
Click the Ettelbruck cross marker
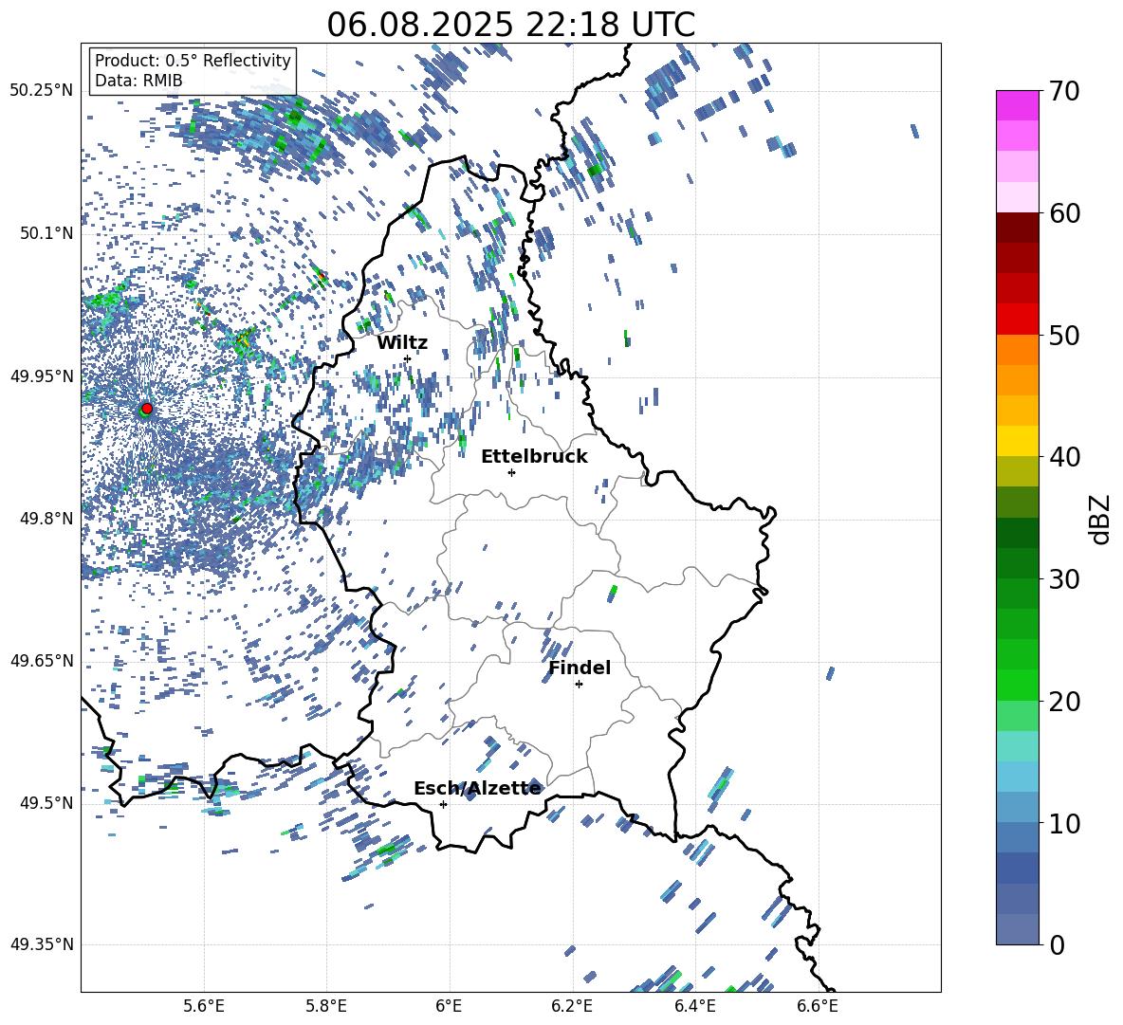click(x=511, y=472)
